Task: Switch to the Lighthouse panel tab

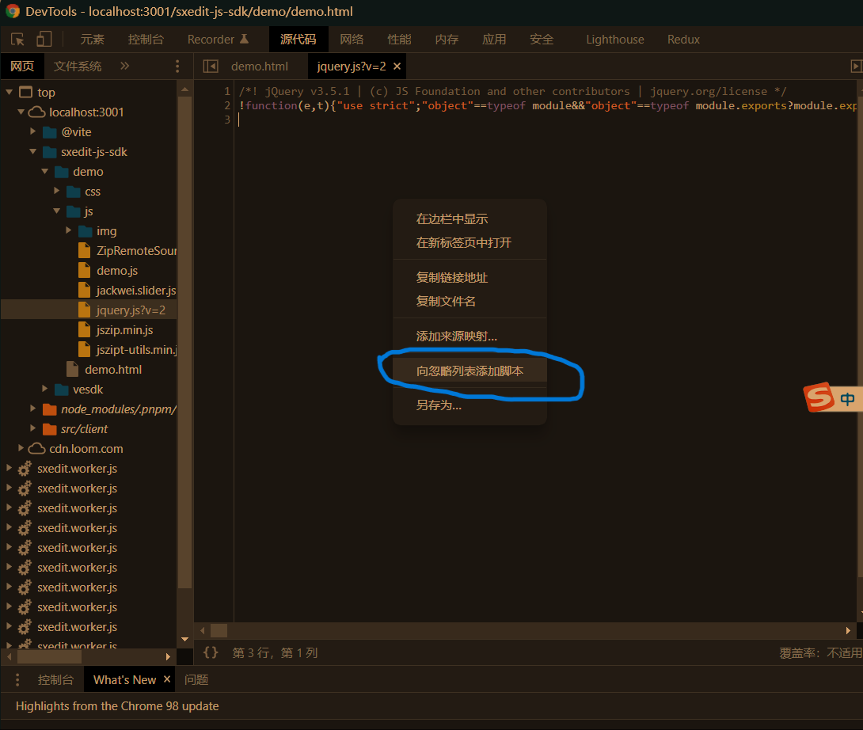Action: click(614, 40)
